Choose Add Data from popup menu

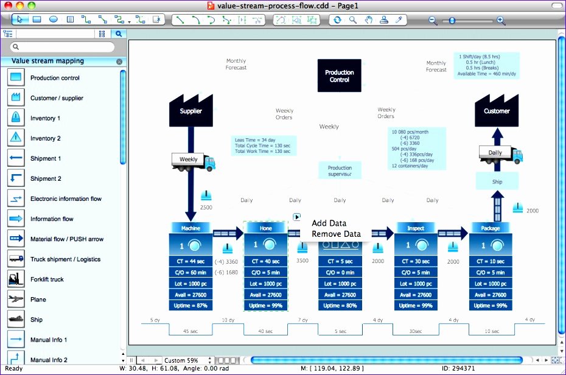point(329,223)
